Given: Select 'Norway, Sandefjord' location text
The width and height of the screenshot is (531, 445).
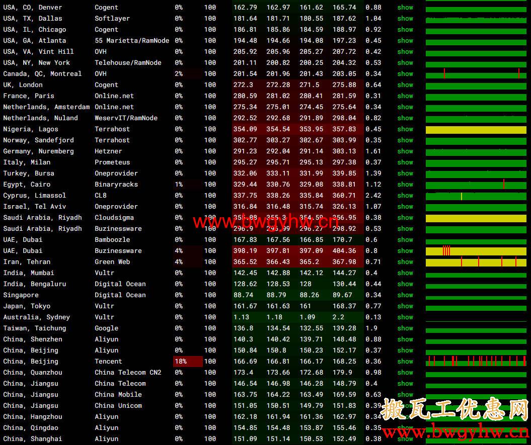Looking at the screenshot, I should coord(38,140).
